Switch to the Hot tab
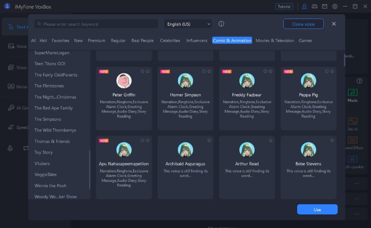The width and height of the screenshot is (371, 228). click(43, 41)
